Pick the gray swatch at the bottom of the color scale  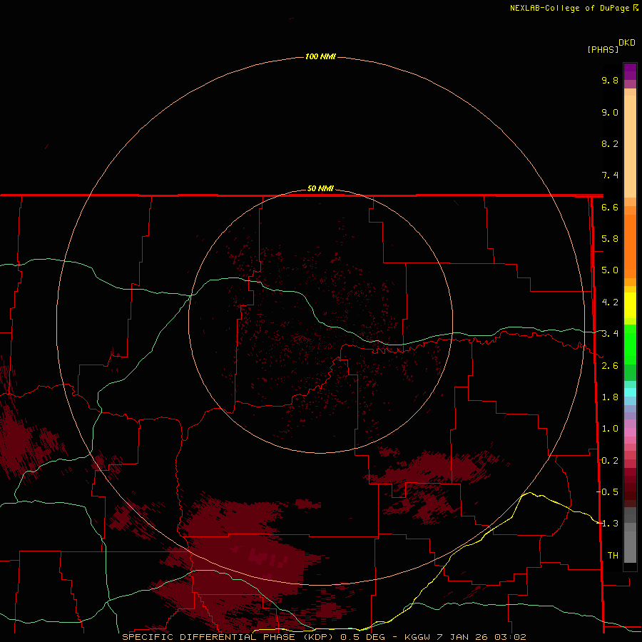(x=630, y=549)
